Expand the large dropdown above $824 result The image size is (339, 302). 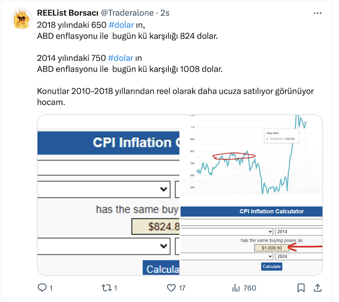(x=164, y=189)
